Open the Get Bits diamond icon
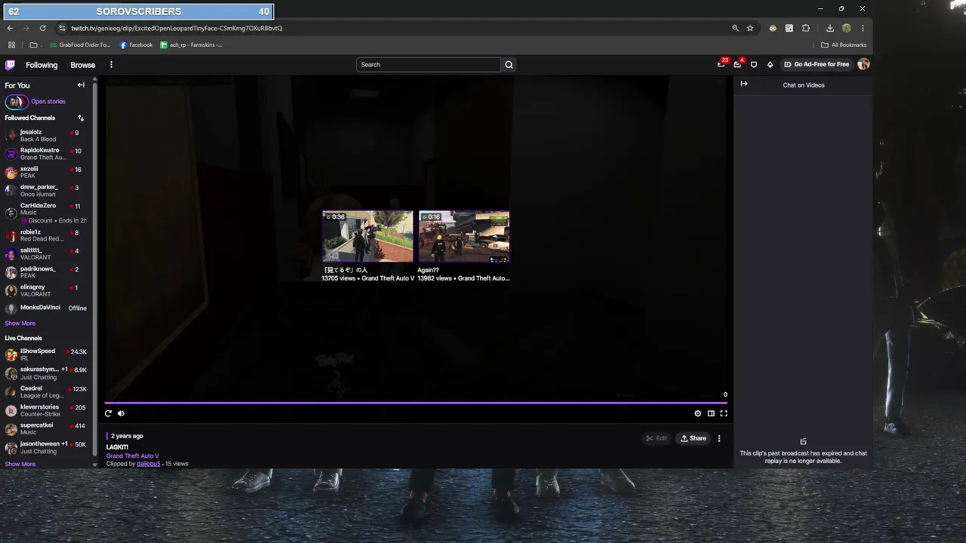966x543 pixels. coord(770,65)
